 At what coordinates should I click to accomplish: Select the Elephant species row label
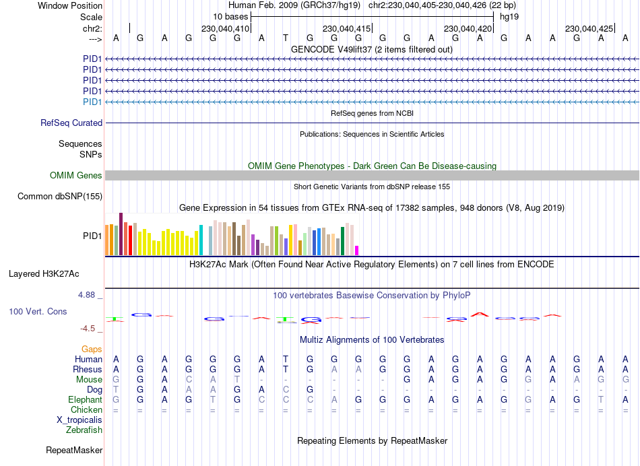[x=85, y=400]
